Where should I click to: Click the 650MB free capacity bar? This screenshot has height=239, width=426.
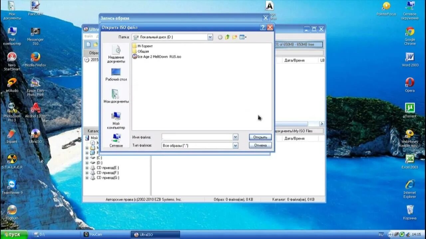click(298, 44)
